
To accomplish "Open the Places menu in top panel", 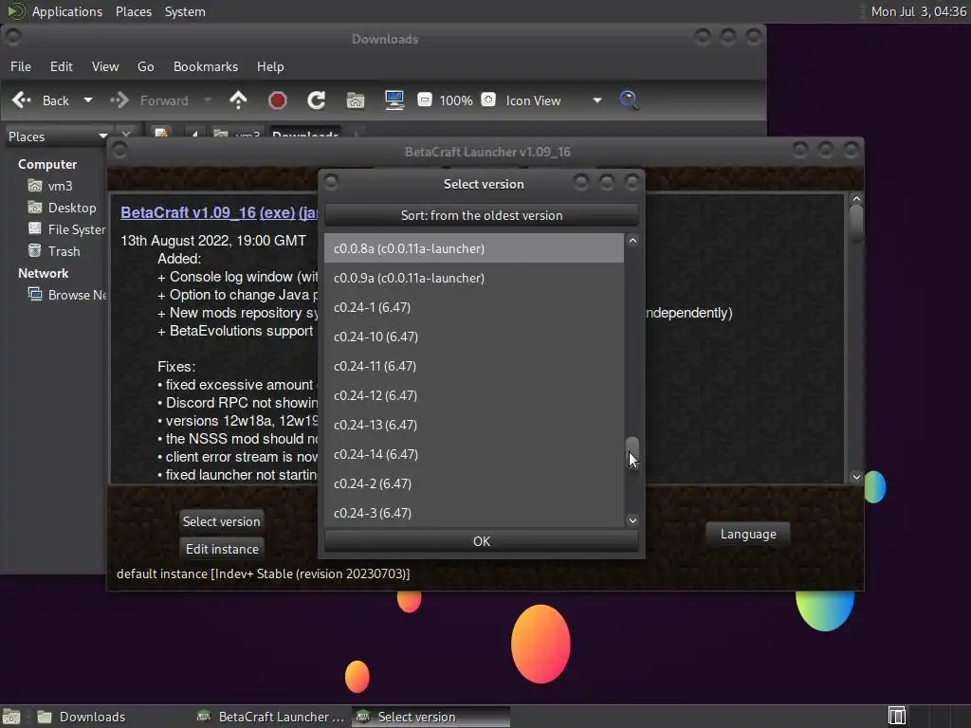I will (x=134, y=11).
